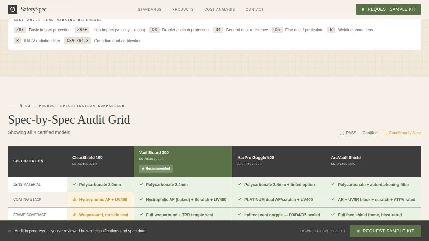Click the warning icon beside Hydrophobic AF + UV400
Image resolution: width=429 pixels, height=241 pixels.
(x=75, y=199)
